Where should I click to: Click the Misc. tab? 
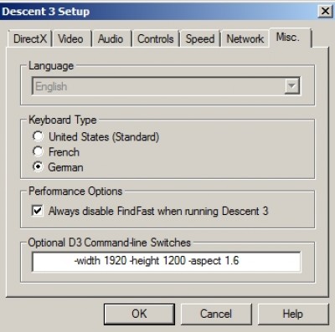[290, 37]
